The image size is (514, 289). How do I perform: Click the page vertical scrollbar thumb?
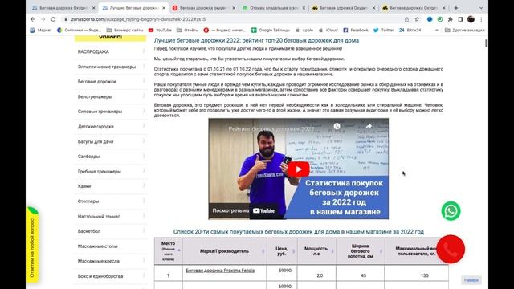(x=486, y=43)
